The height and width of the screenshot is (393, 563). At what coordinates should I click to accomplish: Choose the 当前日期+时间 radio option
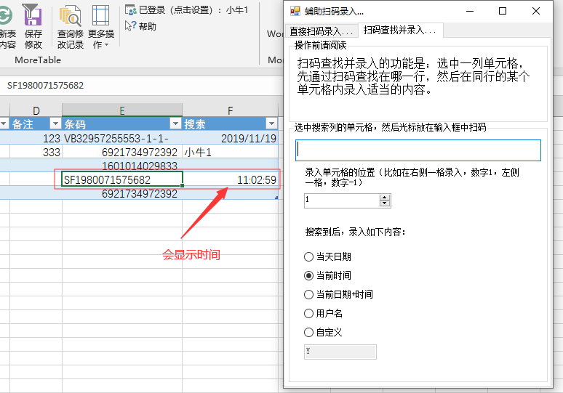tap(309, 295)
